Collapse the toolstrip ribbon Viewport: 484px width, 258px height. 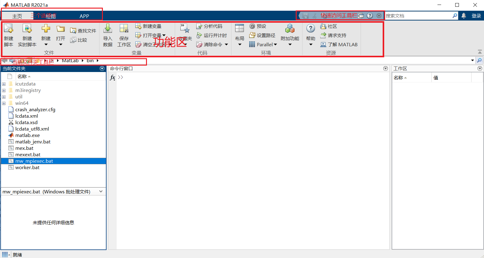point(480,52)
